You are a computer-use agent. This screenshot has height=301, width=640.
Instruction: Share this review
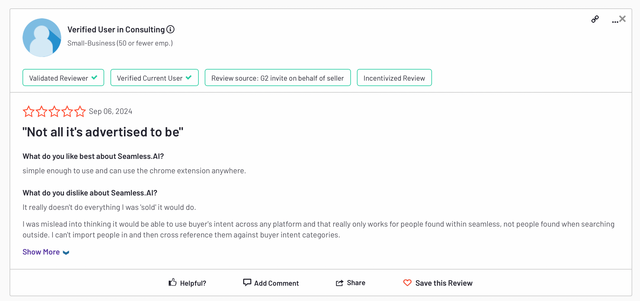click(351, 283)
